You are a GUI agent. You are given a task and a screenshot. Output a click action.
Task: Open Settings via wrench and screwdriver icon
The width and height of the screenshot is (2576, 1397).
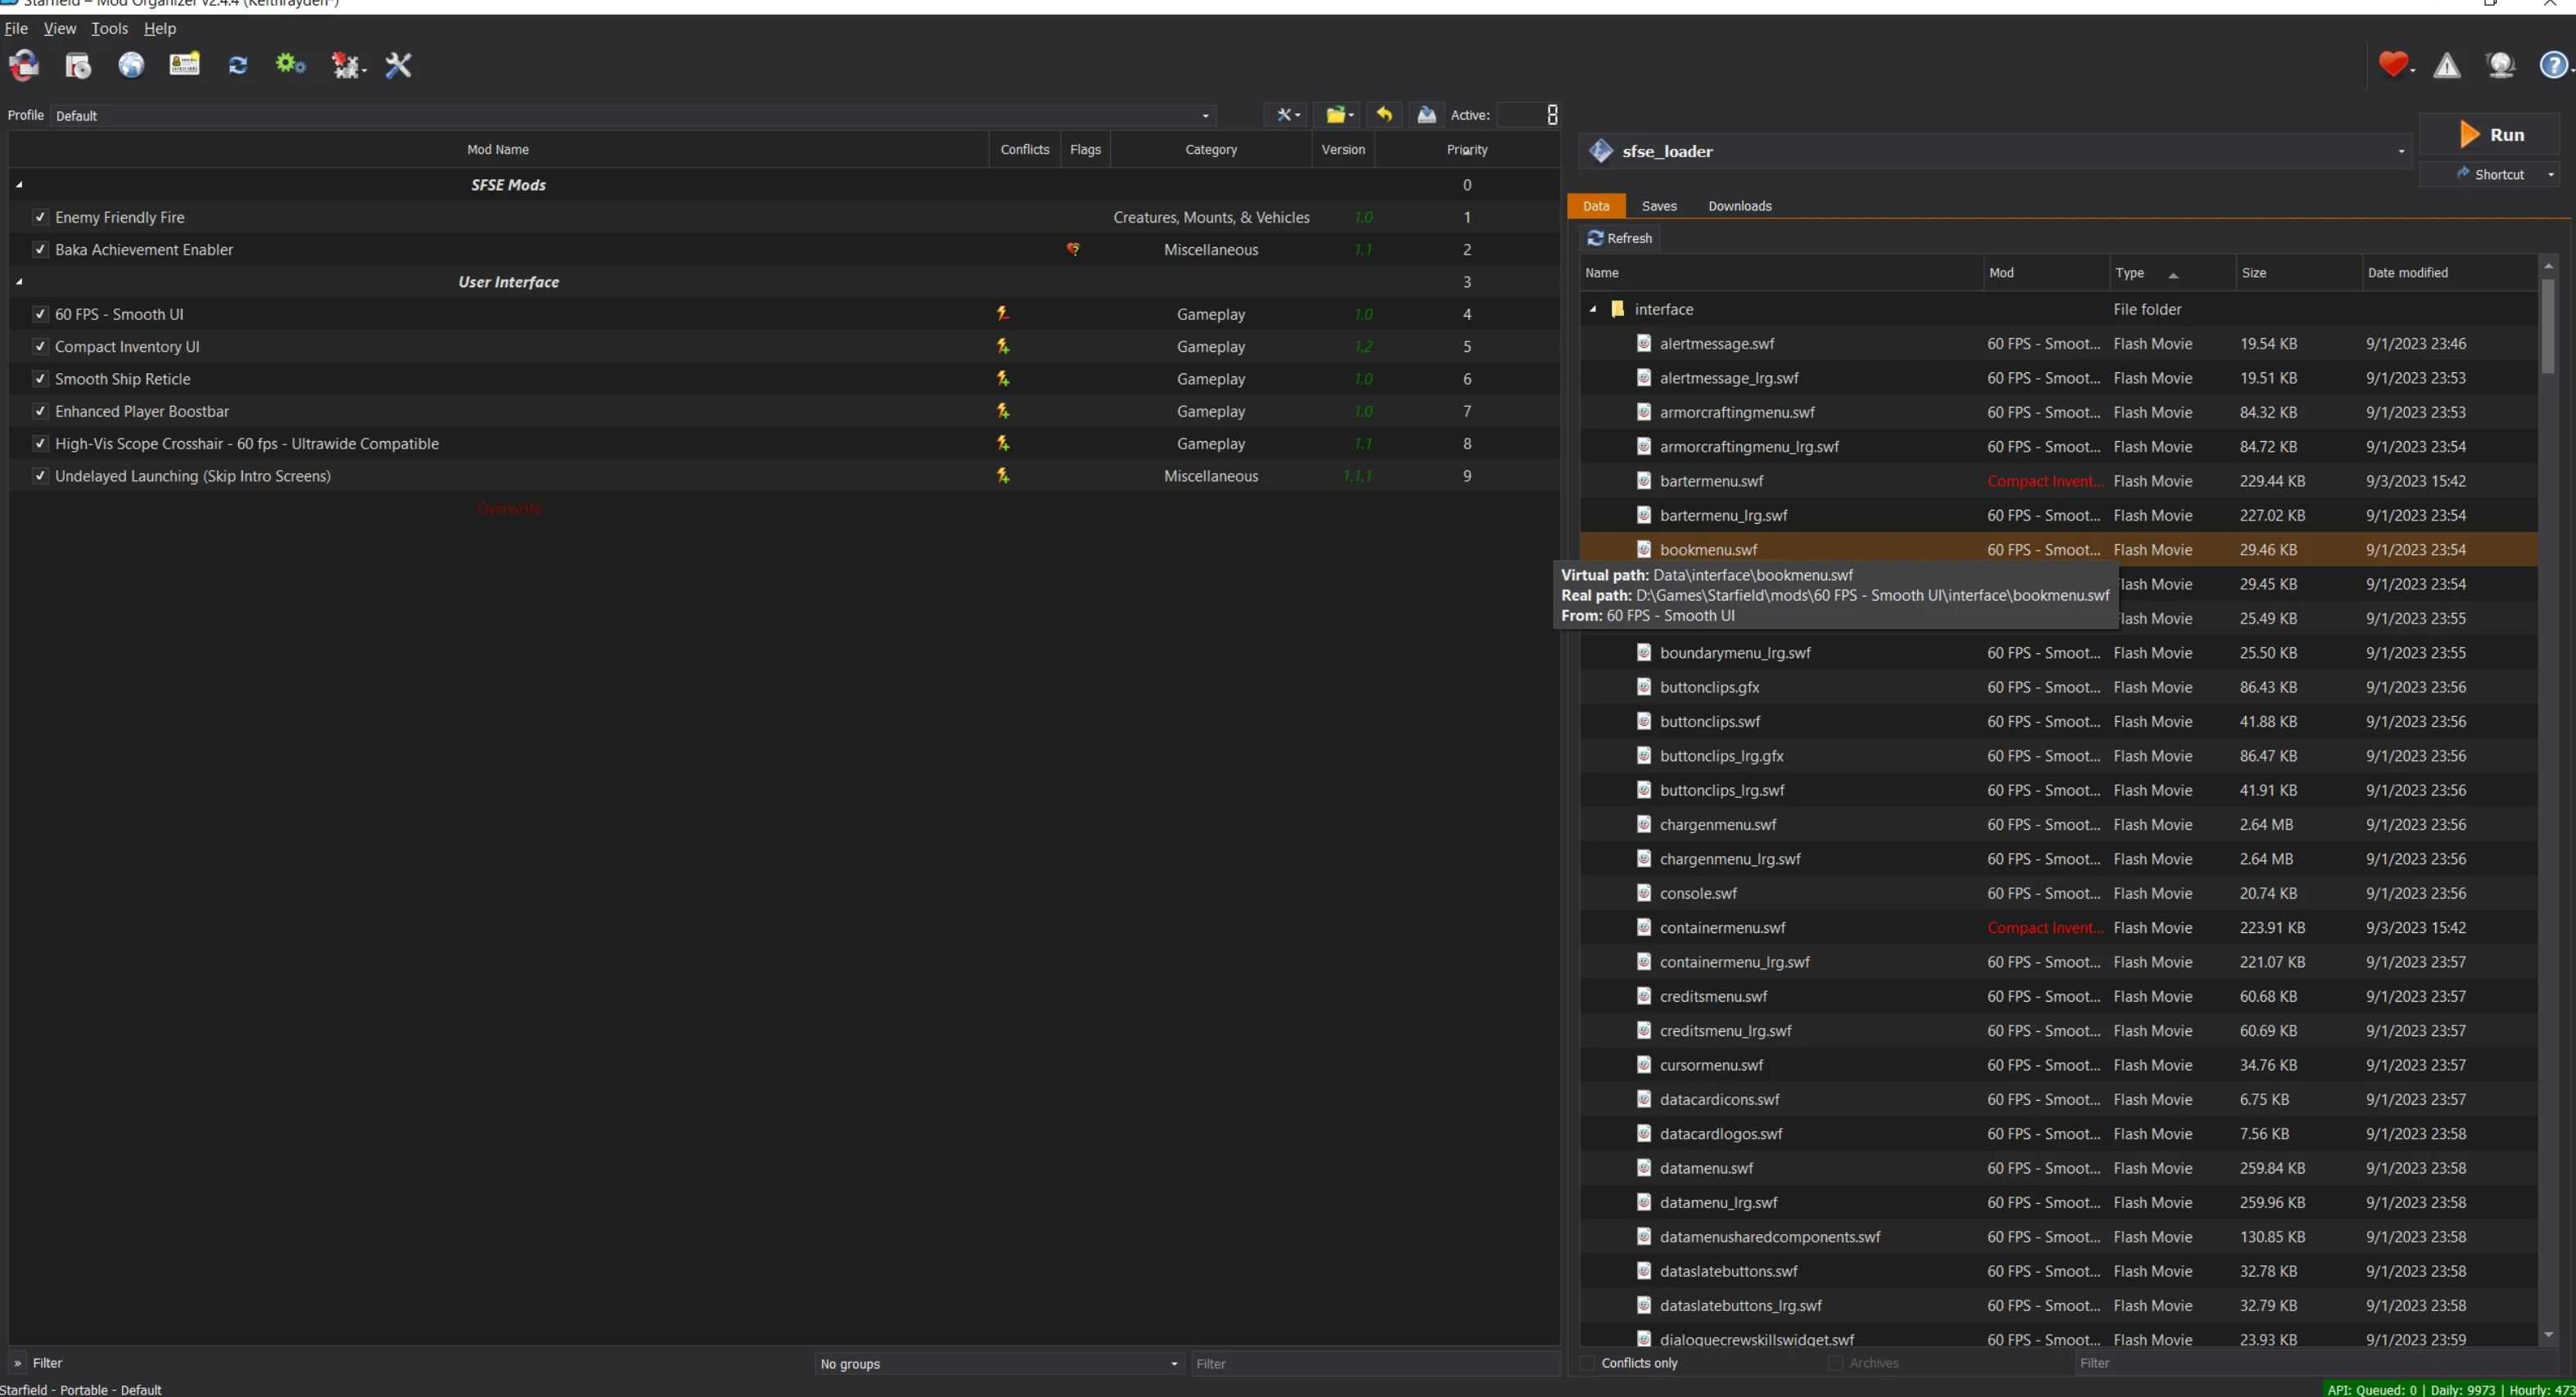[398, 66]
